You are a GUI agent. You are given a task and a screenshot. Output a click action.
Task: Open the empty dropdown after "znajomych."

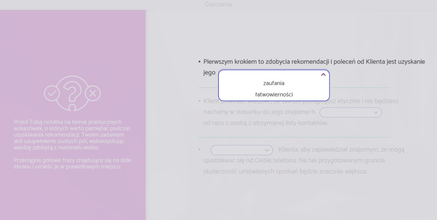pyautogui.click(x=346, y=112)
